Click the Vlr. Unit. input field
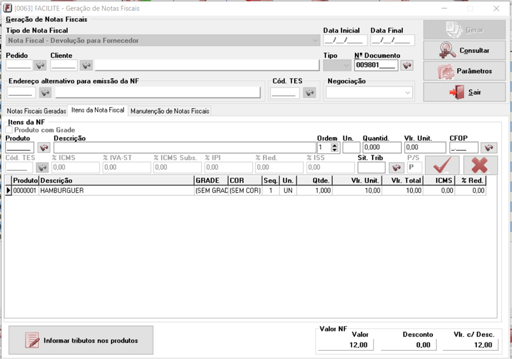Viewport: 512px width, 359px height. 425,148
